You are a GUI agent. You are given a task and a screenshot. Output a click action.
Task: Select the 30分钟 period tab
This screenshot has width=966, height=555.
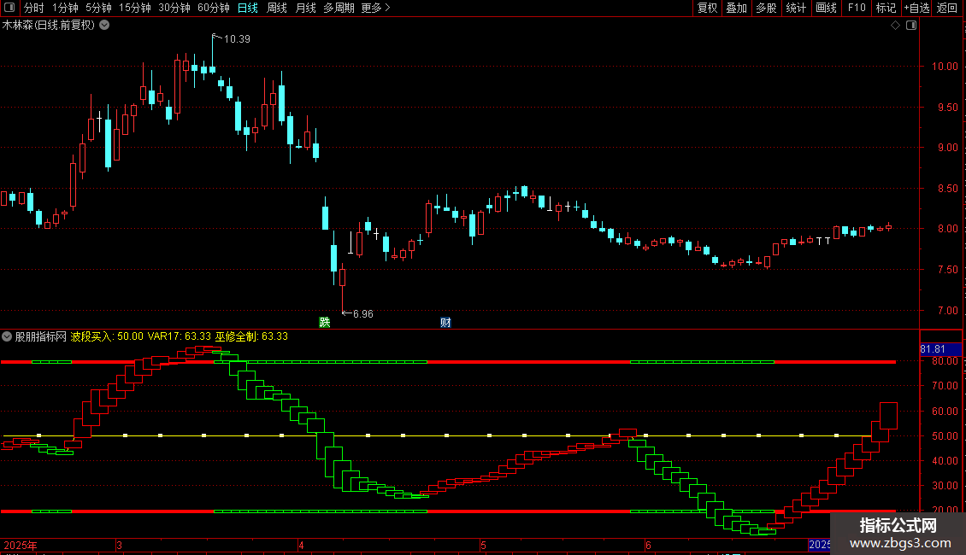click(x=174, y=8)
